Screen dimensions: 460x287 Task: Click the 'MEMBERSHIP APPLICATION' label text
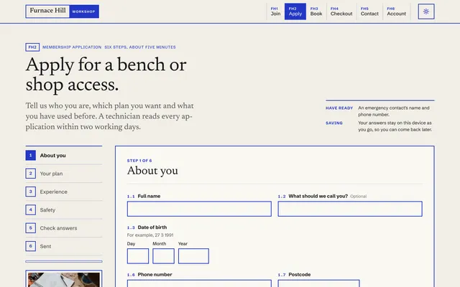click(72, 47)
